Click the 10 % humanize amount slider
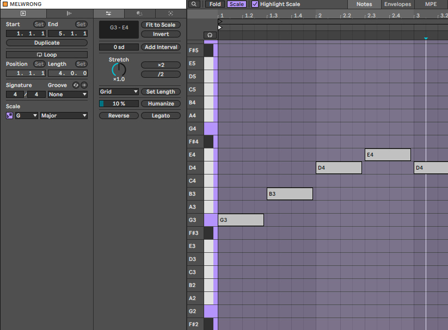This screenshot has width=448, height=330. click(x=119, y=104)
